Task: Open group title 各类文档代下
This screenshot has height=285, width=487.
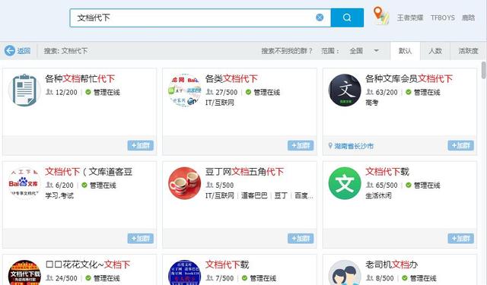Action: 231,78
